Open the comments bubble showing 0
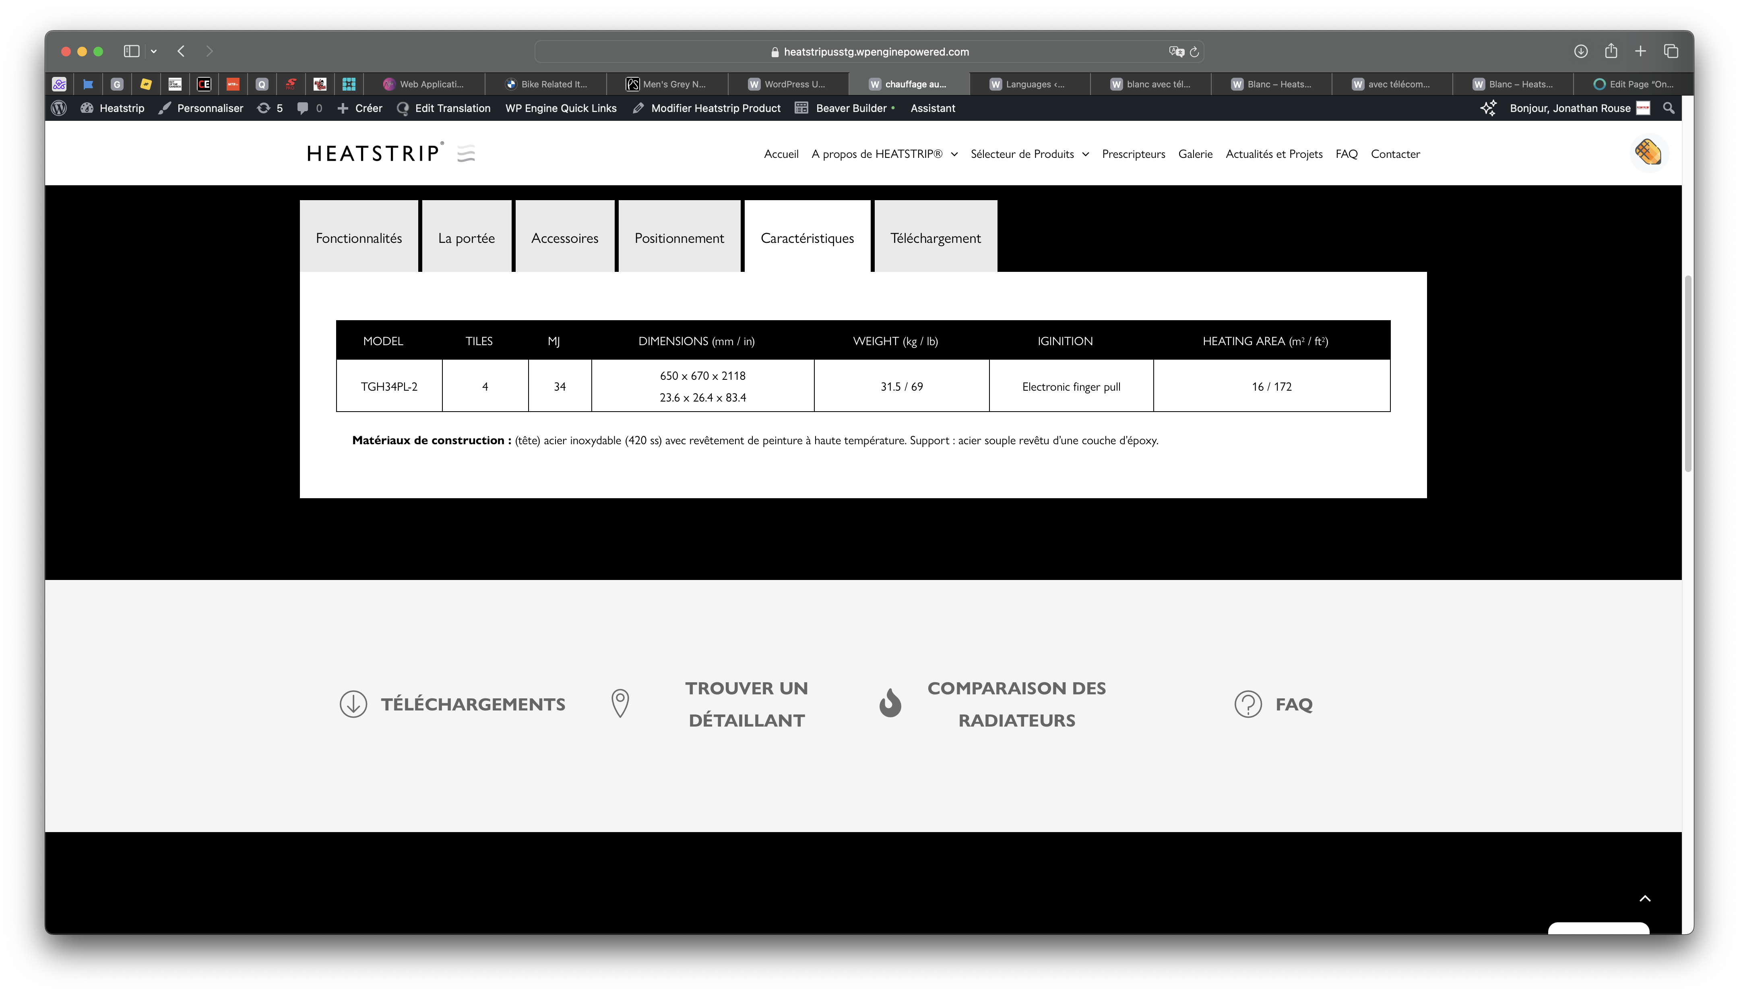The height and width of the screenshot is (994, 1739). tap(310, 108)
